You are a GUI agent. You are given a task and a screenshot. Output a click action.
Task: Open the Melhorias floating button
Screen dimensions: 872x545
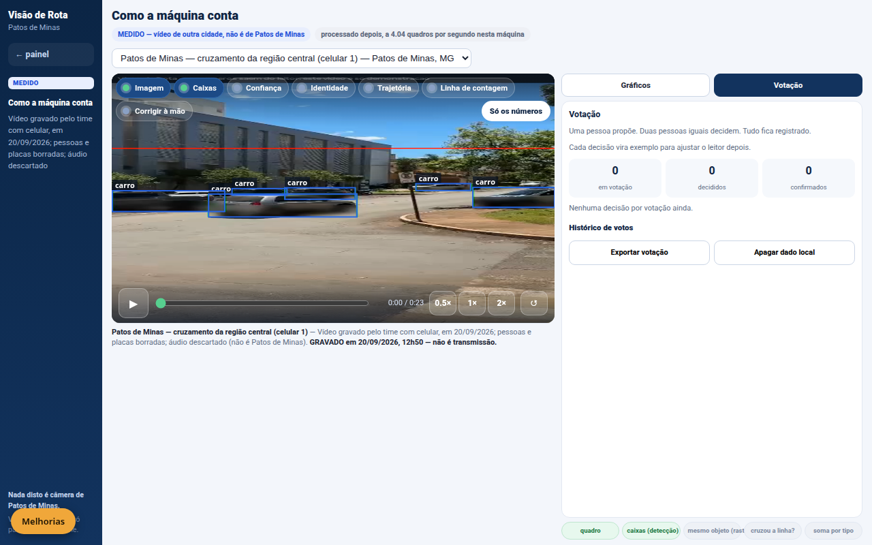[x=43, y=521]
